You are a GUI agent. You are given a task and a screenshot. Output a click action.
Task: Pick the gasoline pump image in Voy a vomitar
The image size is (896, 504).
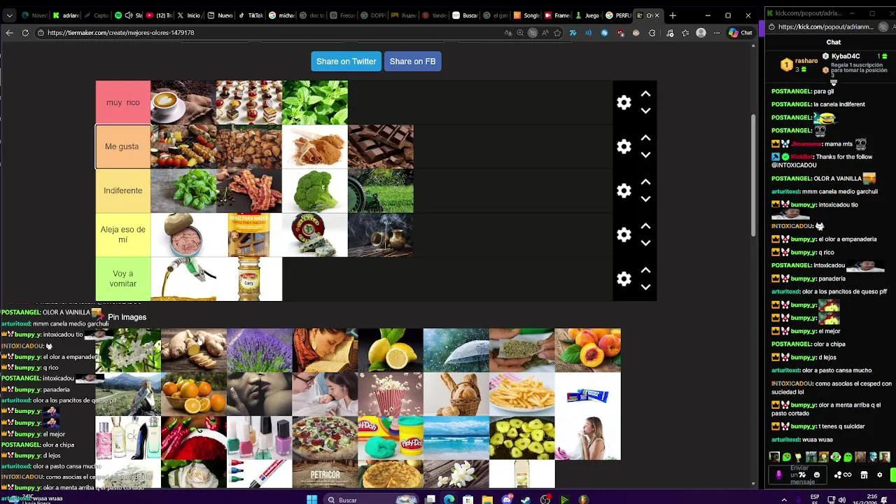click(x=183, y=279)
